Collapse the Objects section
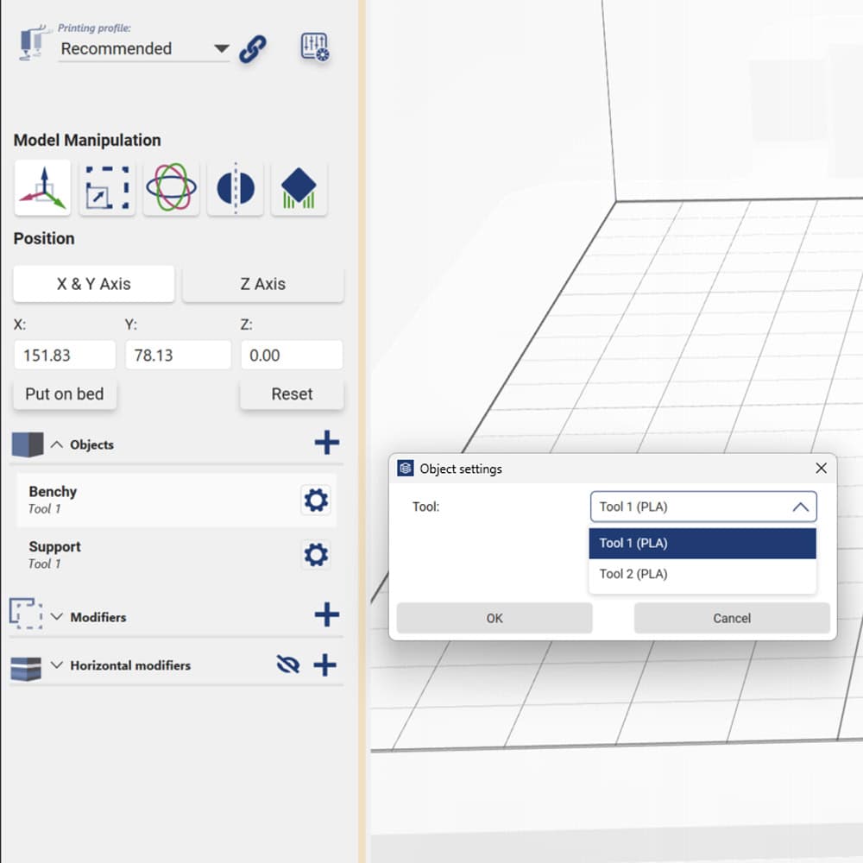The height and width of the screenshot is (863, 863). [x=57, y=445]
